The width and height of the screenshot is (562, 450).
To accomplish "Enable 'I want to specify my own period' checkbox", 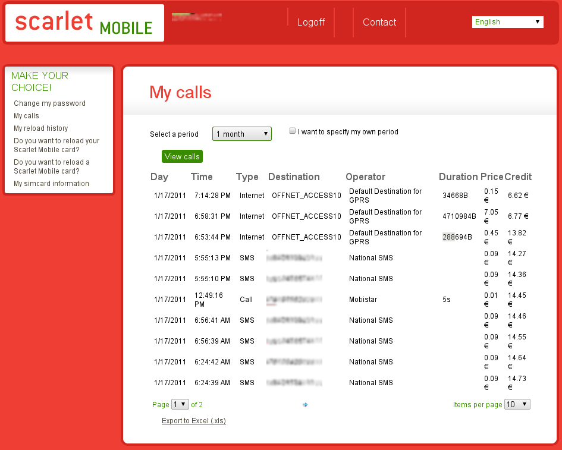I will (292, 131).
